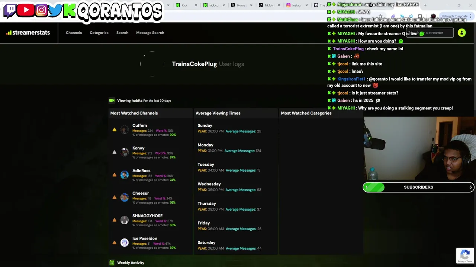Viewport: 476px width, 267px height.
Task: Open the Chrome three-dot menu
Action: click(x=471, y=16)
